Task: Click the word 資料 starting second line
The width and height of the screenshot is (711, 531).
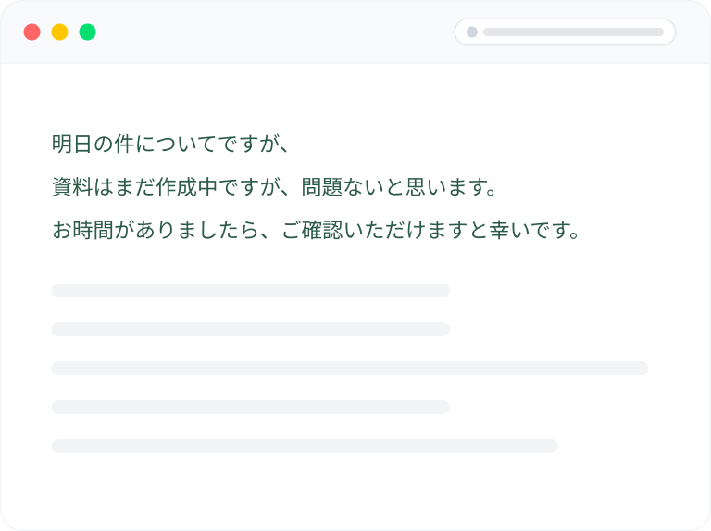Action: point(73,188)
